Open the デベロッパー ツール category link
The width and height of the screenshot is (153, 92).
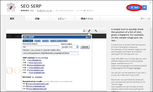click(x=44, y=11)
